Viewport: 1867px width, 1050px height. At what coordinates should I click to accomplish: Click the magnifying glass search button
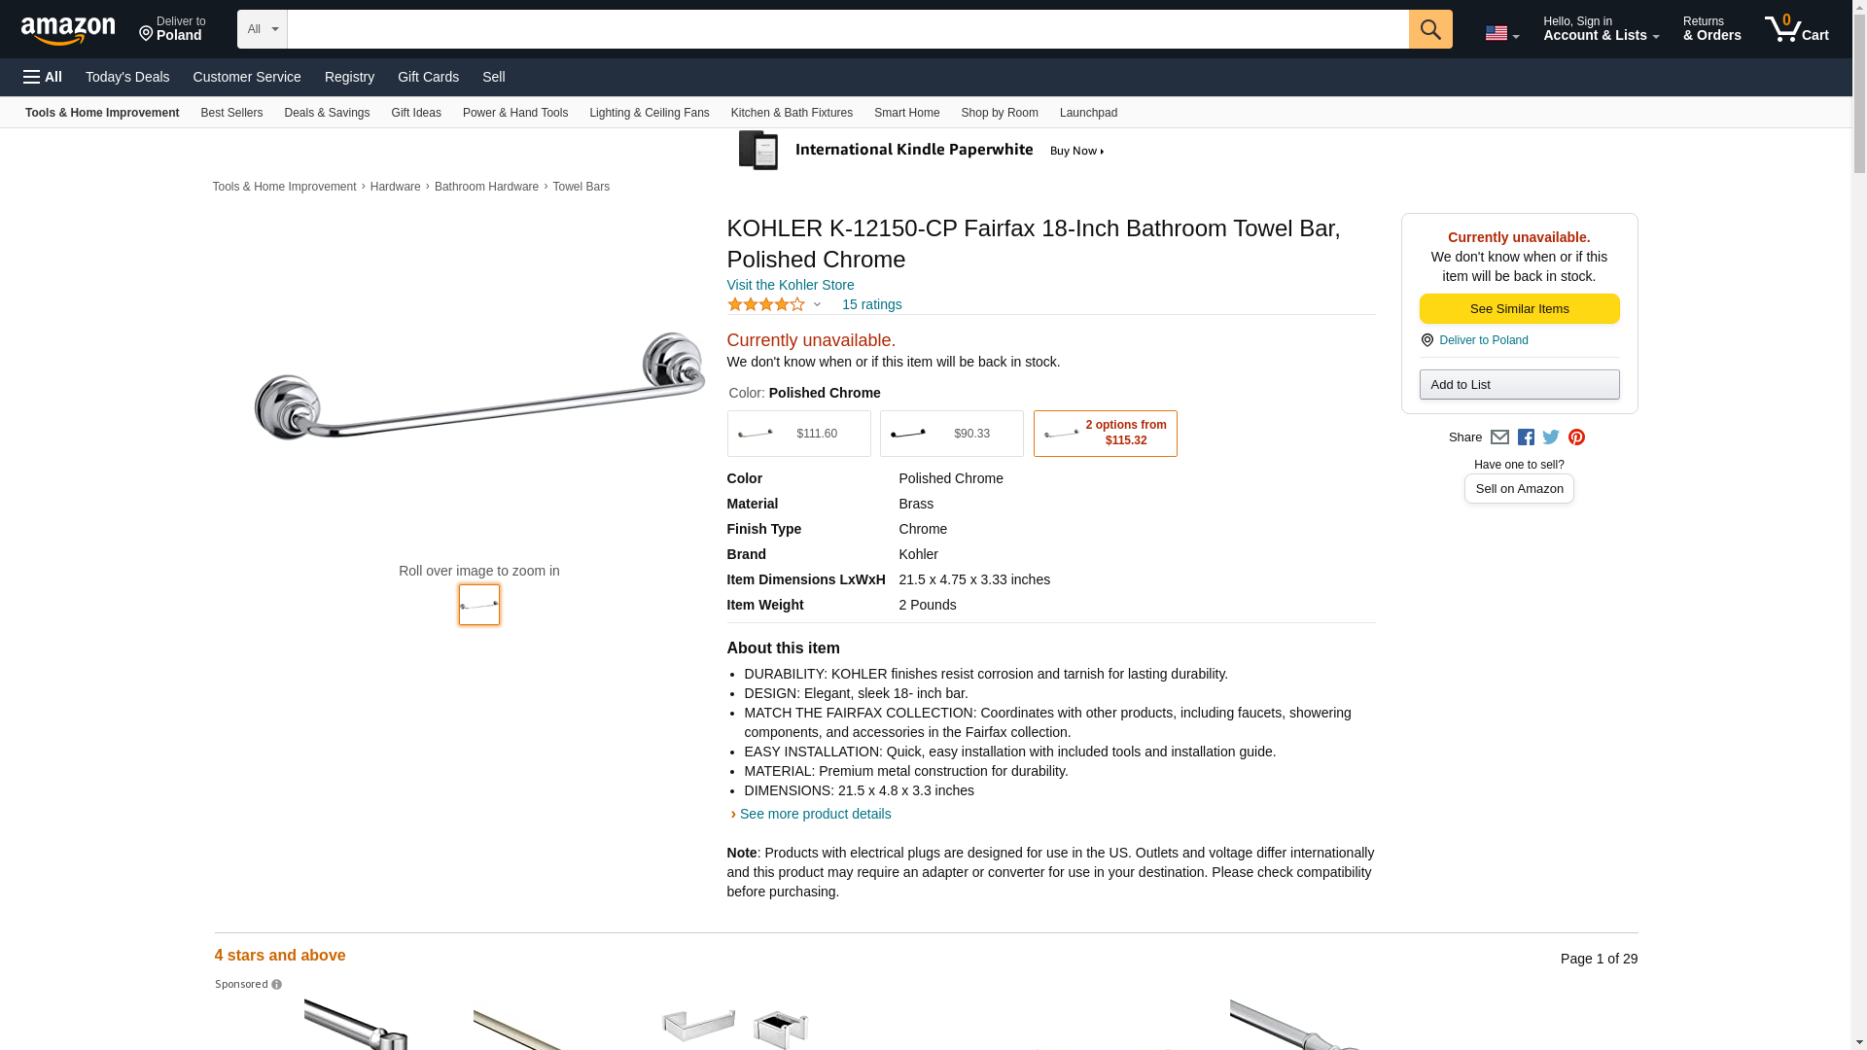(1429, 29)
